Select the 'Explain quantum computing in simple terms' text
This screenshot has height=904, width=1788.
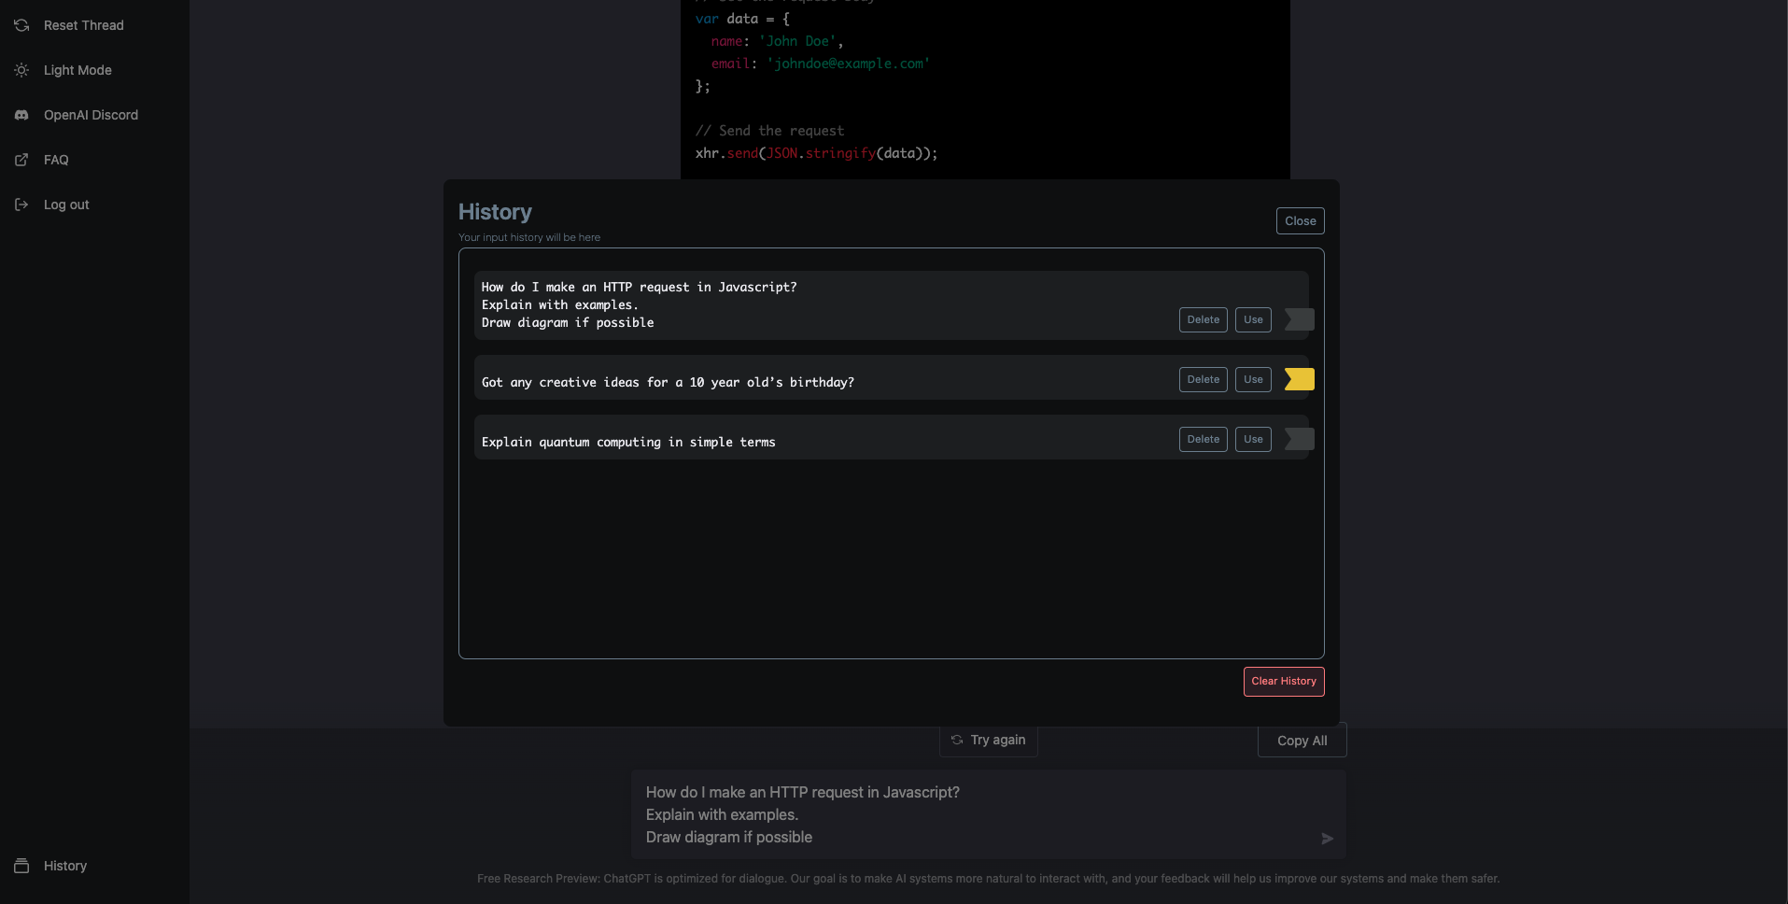628,442
